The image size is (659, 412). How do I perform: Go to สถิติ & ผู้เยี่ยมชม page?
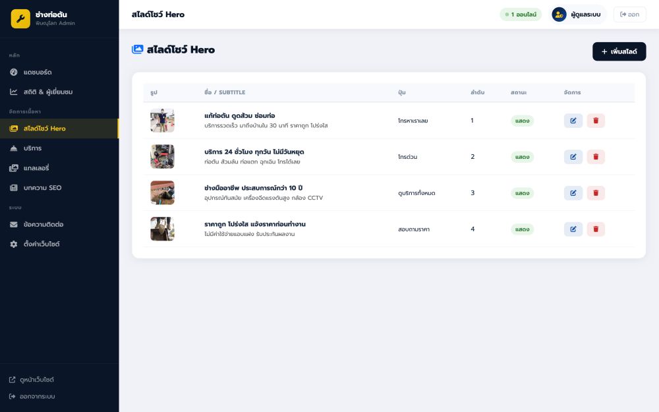(47, 92)
